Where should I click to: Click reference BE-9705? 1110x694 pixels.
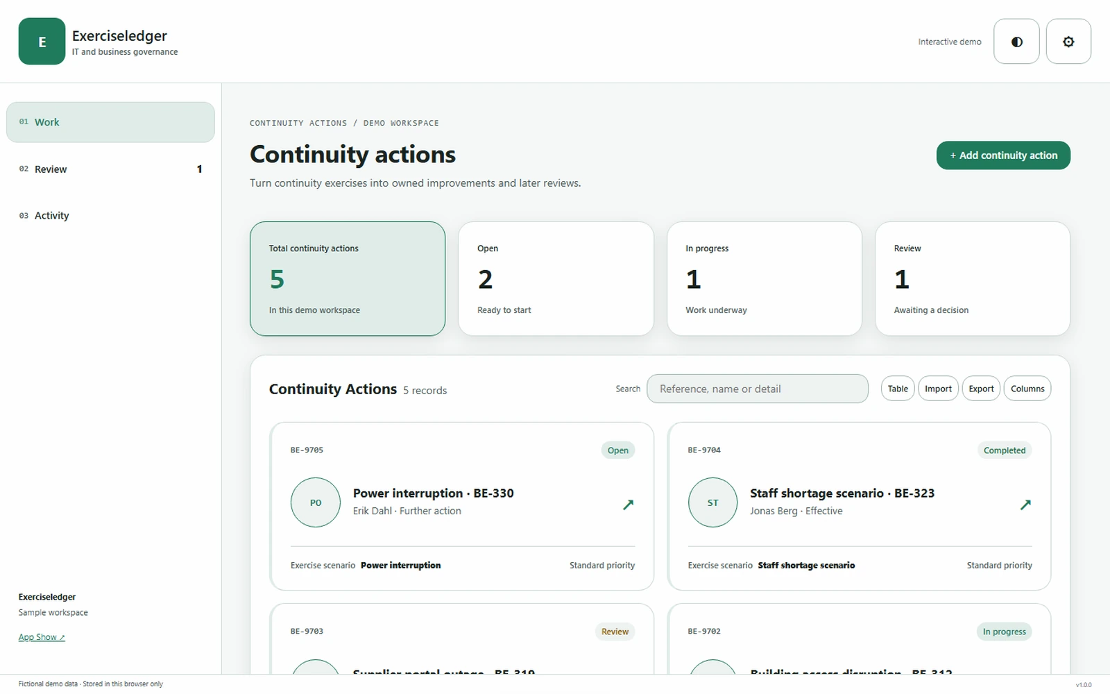[x=307, y=450]
